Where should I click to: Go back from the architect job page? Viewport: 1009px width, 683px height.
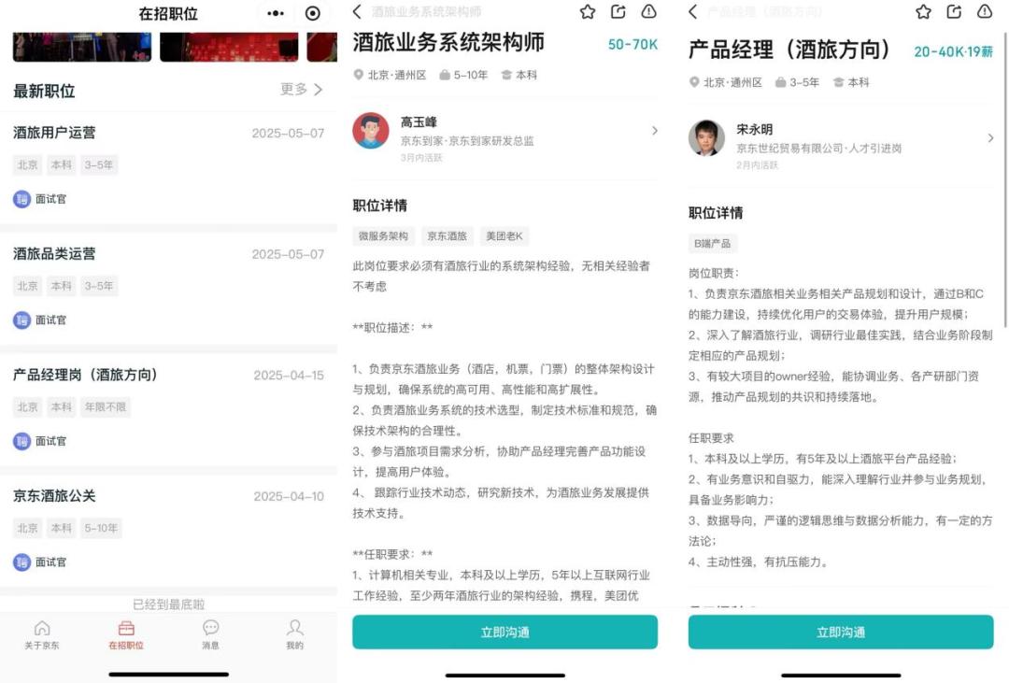(x=358, y=11)
